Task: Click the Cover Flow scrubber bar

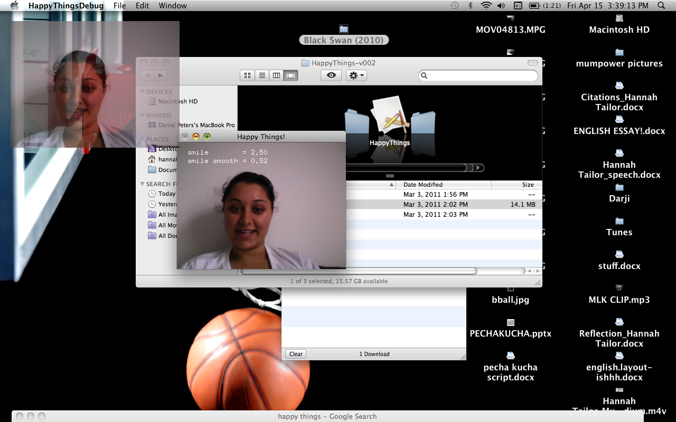Action: (407, 168)
